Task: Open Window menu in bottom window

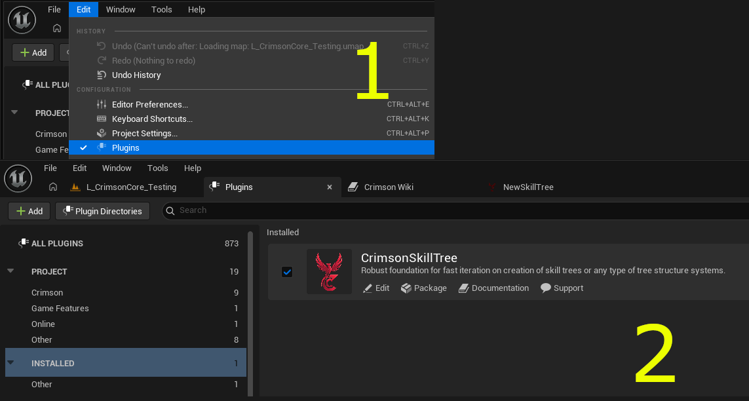Action: 117,168
